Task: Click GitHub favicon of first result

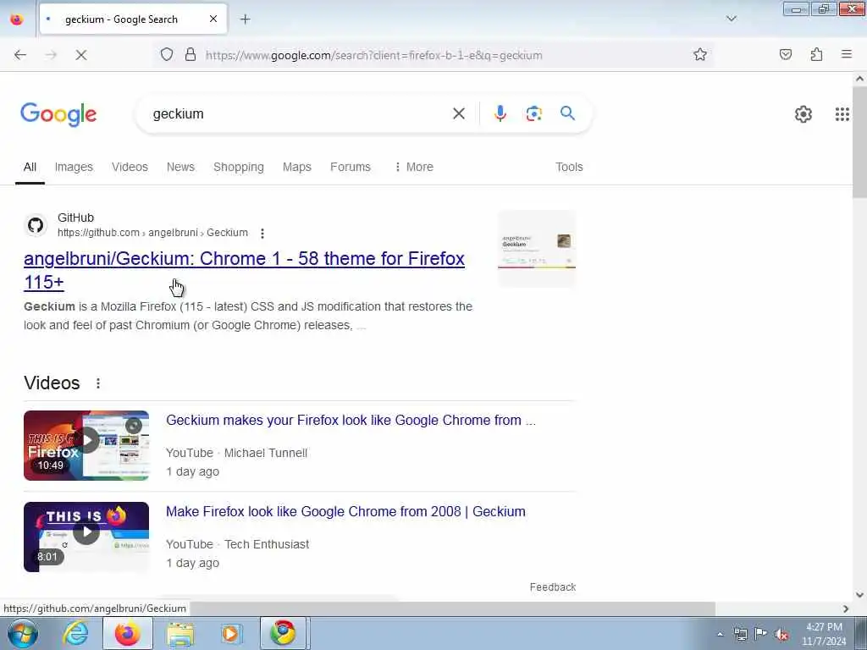Action: click(36, 225)
